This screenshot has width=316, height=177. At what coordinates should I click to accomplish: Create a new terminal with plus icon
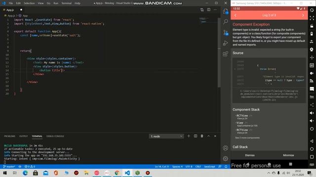pyautogui.click(x=189, y=136)
